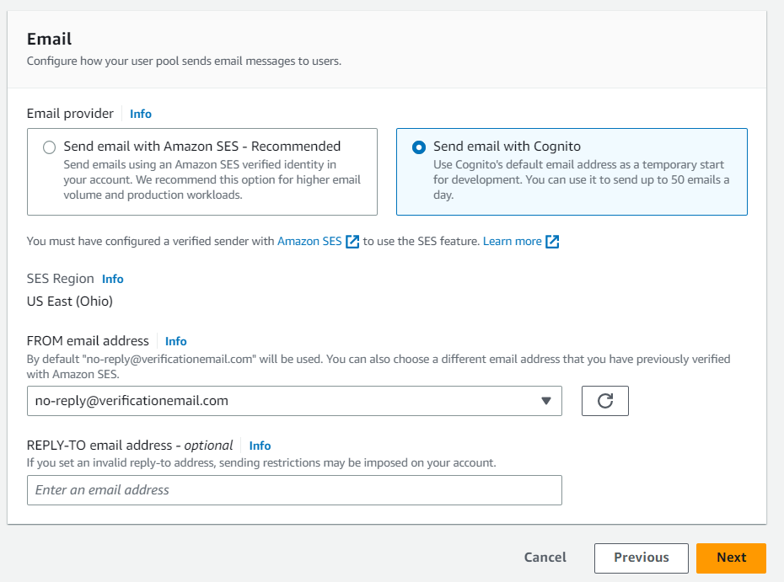
Task: Open Info next to REPLY-TO email address
Action: [x=260, y=446]
